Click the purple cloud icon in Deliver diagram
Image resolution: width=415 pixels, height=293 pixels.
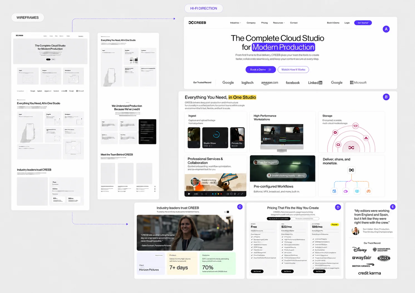pos(346,191)
